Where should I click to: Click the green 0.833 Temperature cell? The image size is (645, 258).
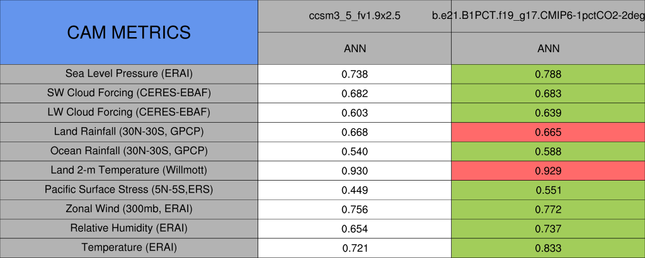(548, 248)
